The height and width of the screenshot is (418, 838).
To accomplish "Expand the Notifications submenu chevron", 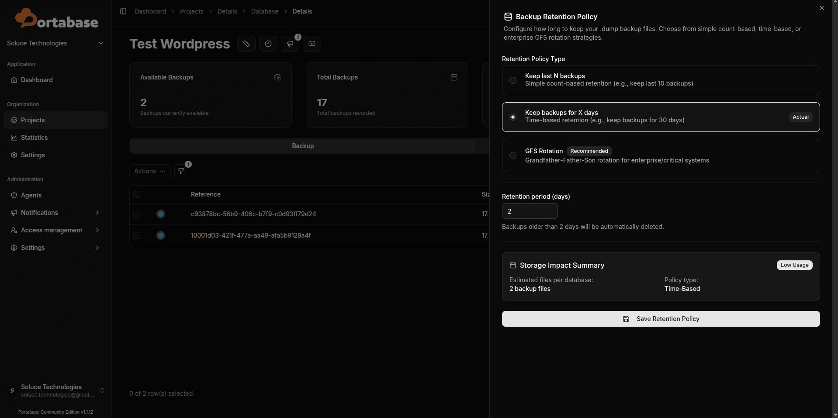I will [97, 213].
